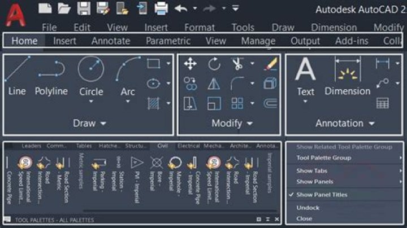Expand the Arc tool dropdown arrow
This screenshot has width=407, height=228.
click(128, 102)
